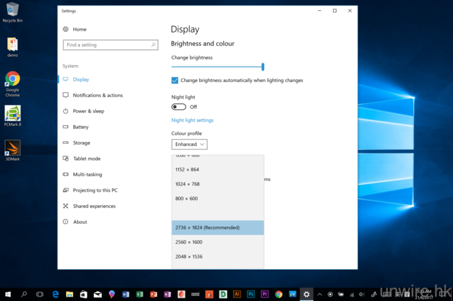The height and width of the screenshot is (301, 453).
Task: Open Night light settings link
Action: coord(192,120)
